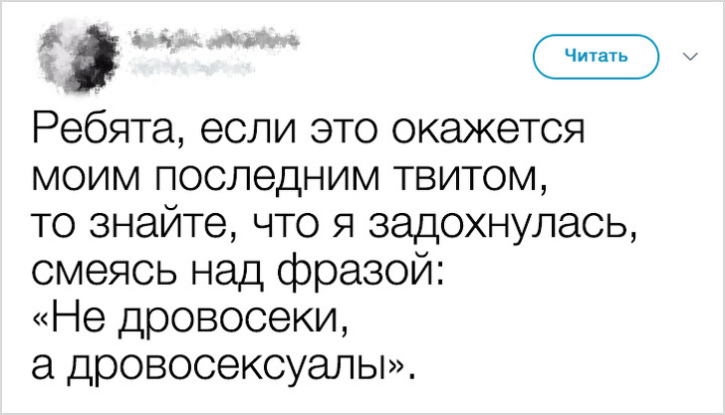Image resolution: width=725 pixels, height=415 pixels.
Task: Click the word если in the first line
Action: pyautogui.click(x=241, y=132)
